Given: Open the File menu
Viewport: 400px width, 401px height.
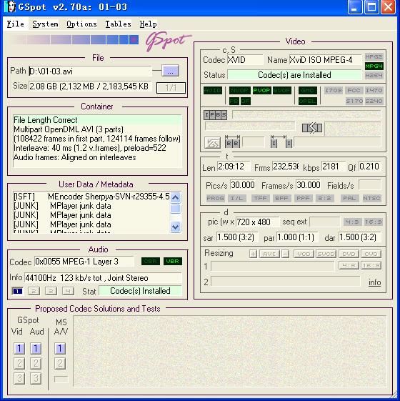Looking at the screenshot, I should tap(15, 24).
